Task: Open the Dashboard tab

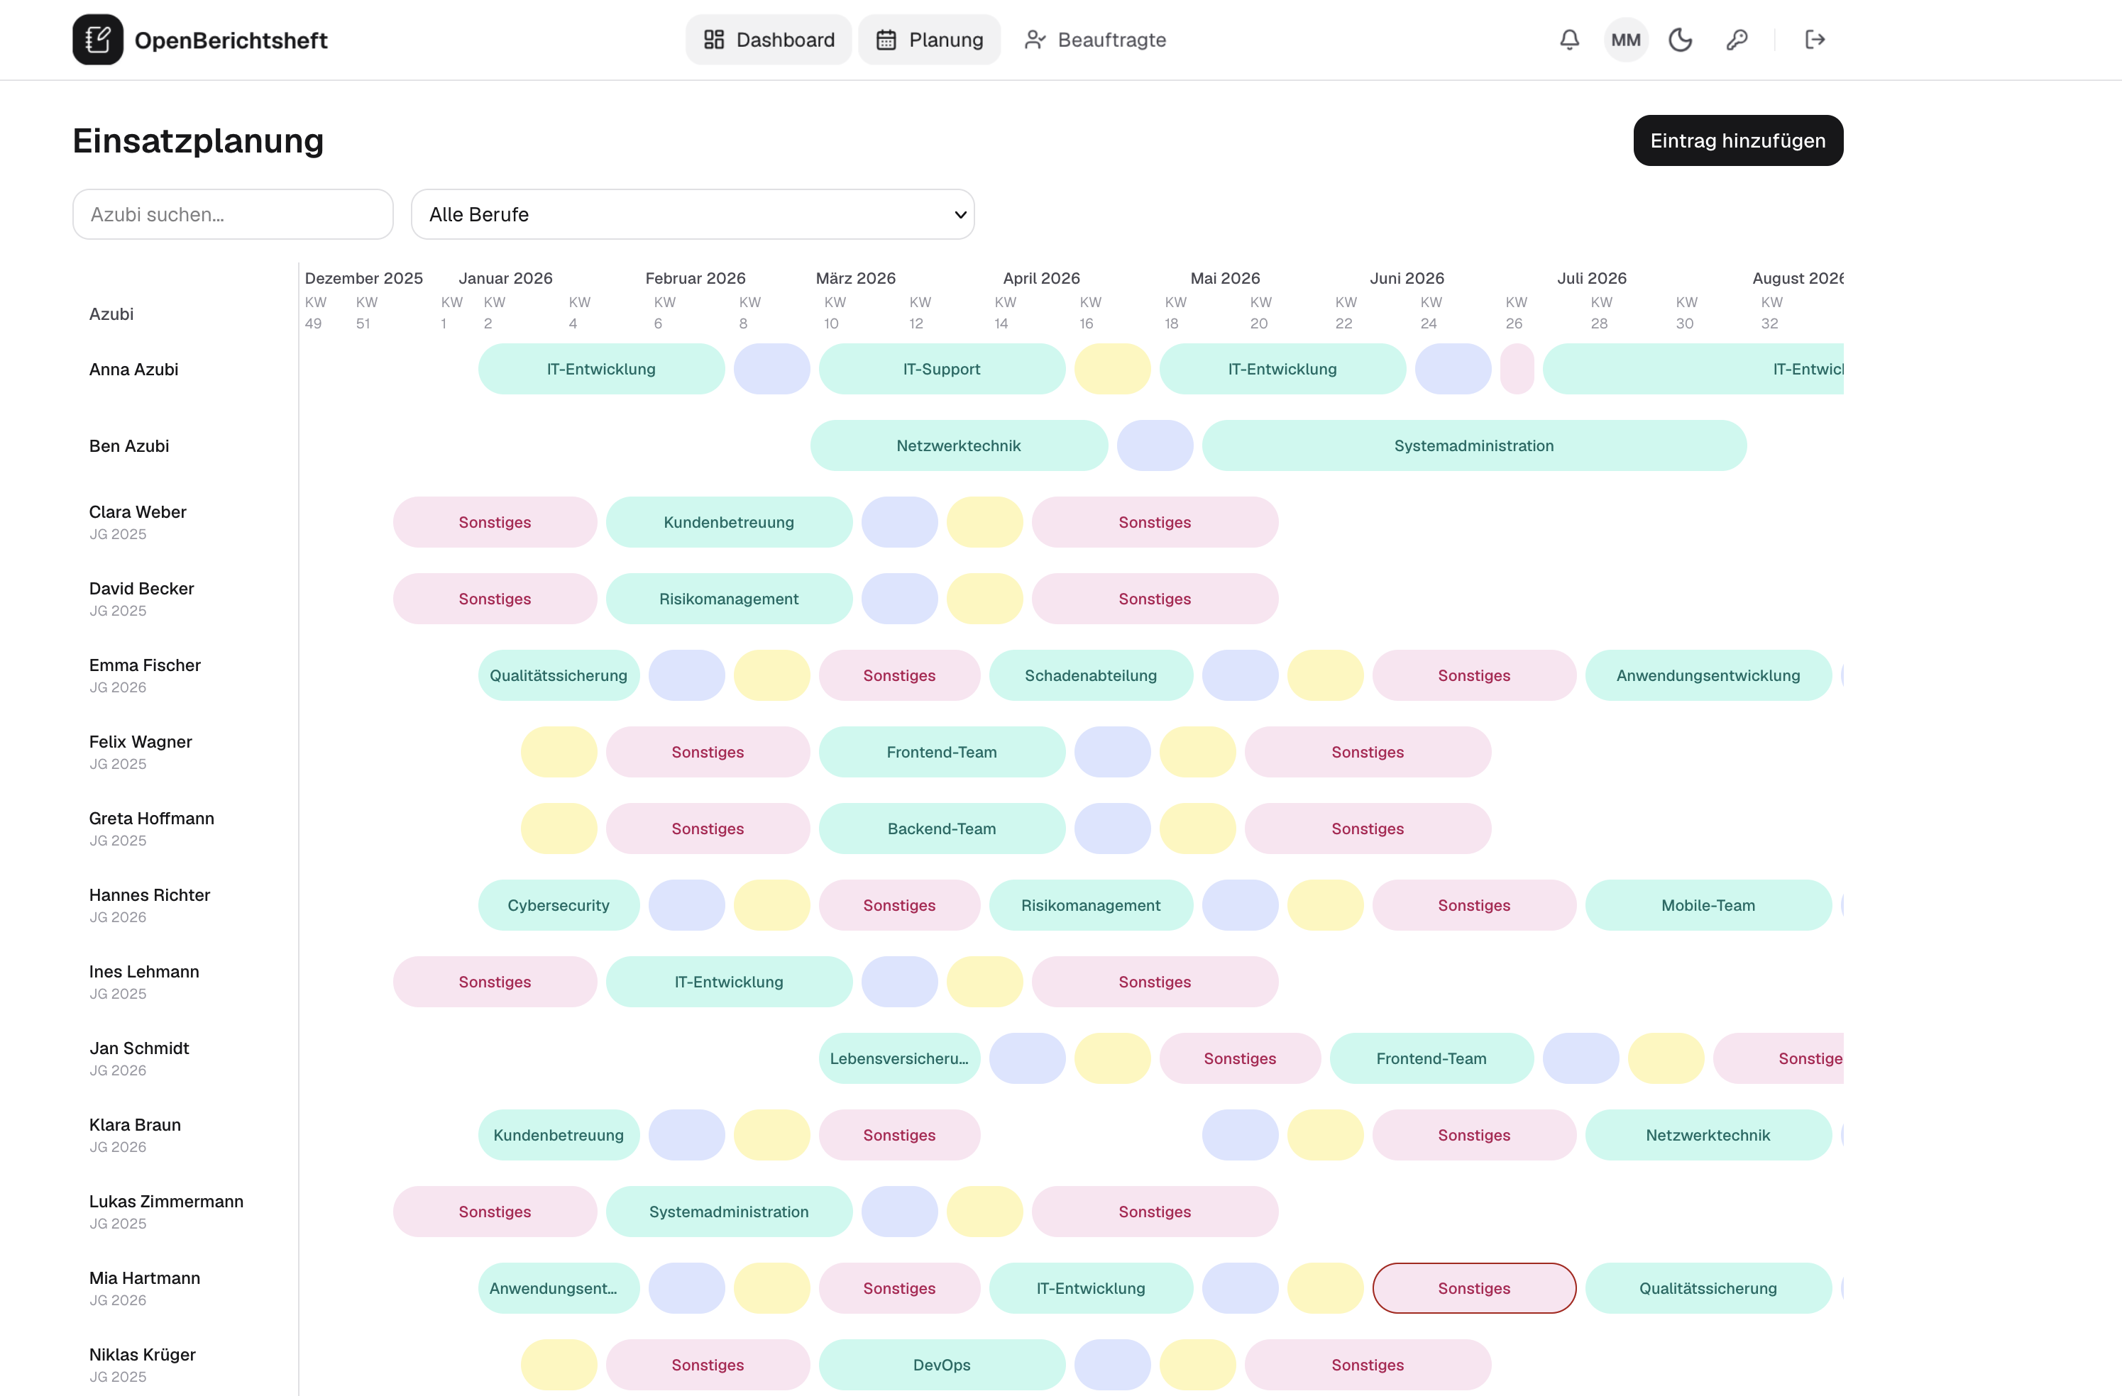Action: (769, 40)
